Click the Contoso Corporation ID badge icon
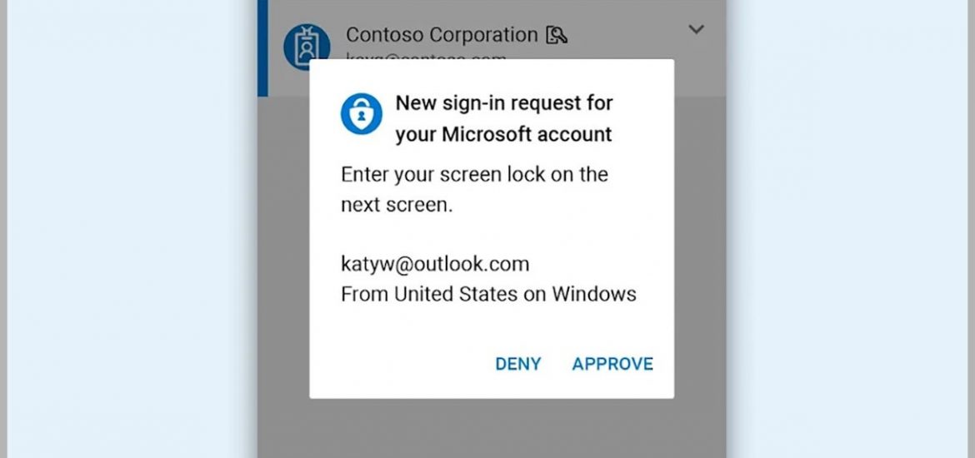This screenshot has height=458, width=975. (x=307, y=47)
